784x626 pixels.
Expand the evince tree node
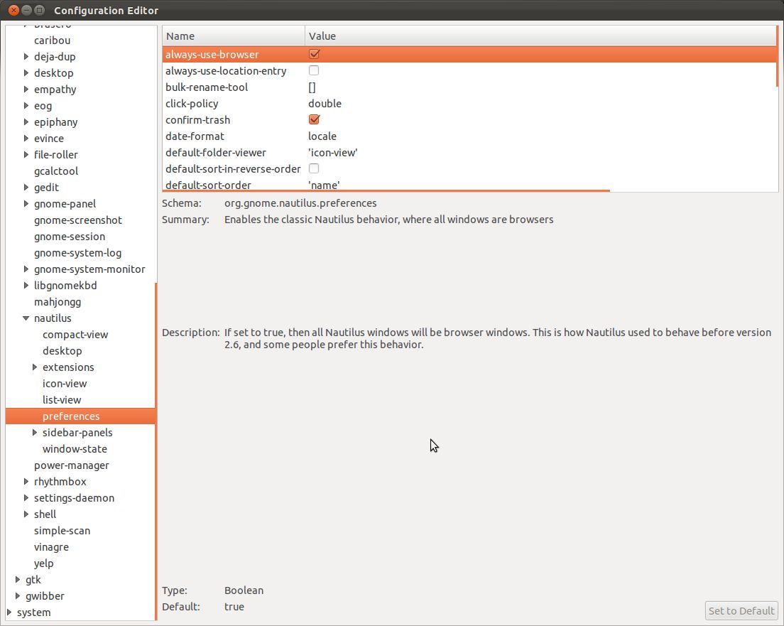point(26,138)
